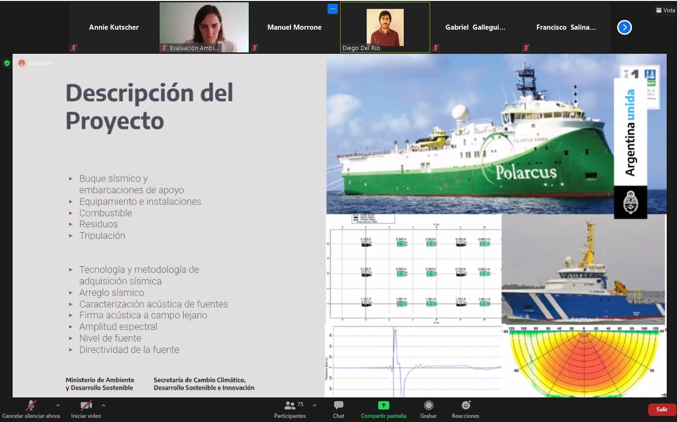This screenshot has height=422, width=677.
Task: Open the Participantes panel icon
Action: point(290,406)
